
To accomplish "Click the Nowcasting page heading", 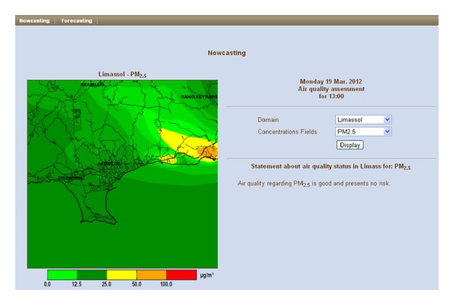I will [227, 53].
